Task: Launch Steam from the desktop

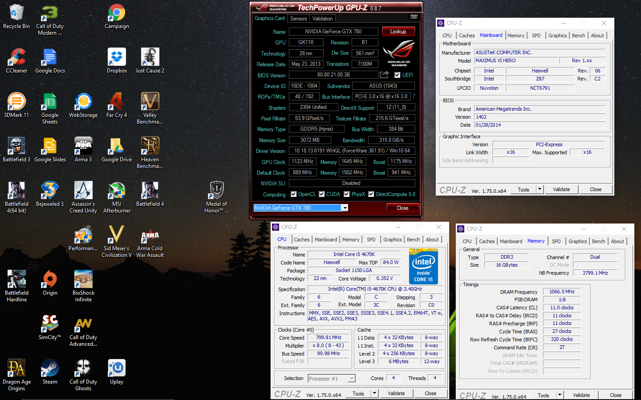Action: tap(50, 372)
